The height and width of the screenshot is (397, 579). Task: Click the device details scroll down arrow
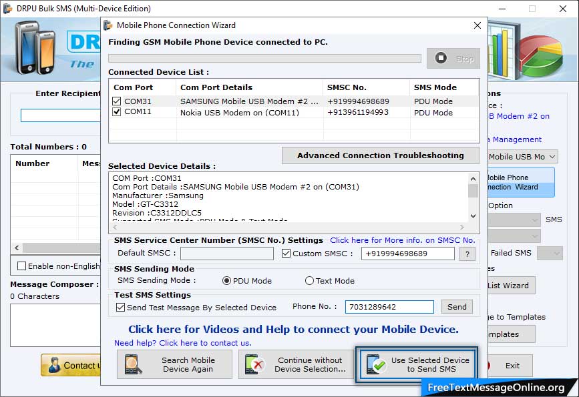click(x=473, y=216)
